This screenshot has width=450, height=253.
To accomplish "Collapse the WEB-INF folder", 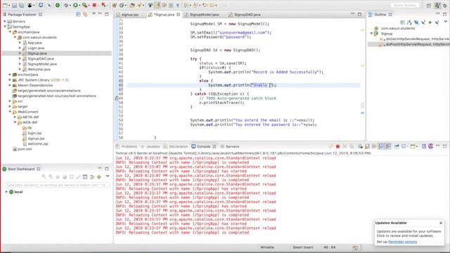I will (15, 122).
